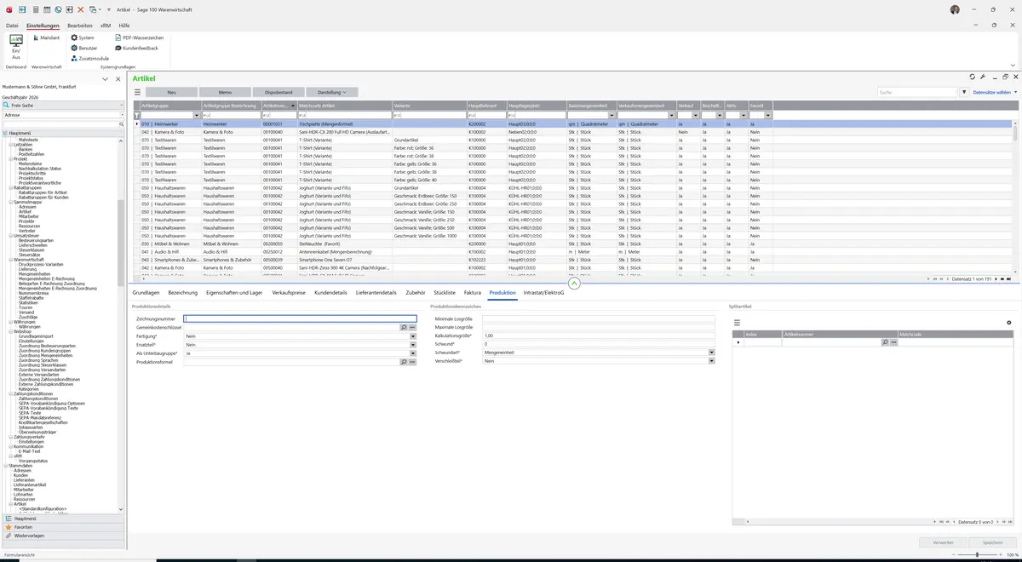This screenshot has width=1022, height=562.
Task: Click the sidebar search magnifier icon
Action: 122,124
